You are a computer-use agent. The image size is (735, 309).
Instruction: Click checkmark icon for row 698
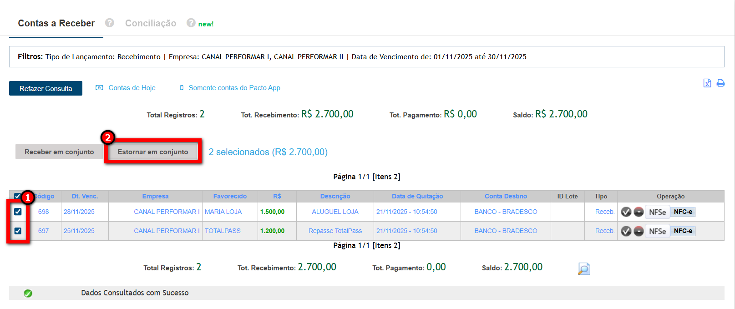click(x=626, y=212)
